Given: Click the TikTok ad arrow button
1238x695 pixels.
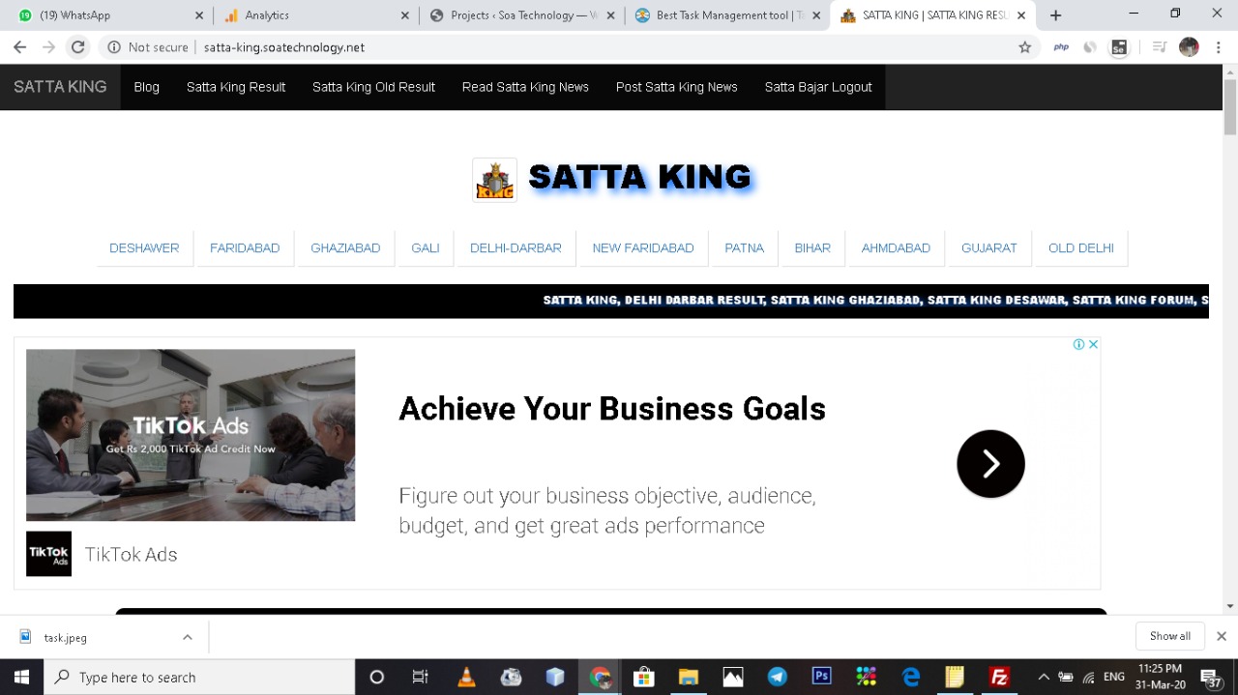Looking at the screenshot, I should point(990,464).
